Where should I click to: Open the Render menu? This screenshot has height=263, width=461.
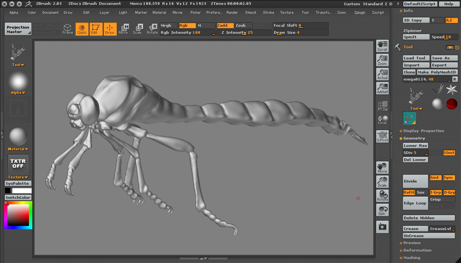tap(232, 13)
